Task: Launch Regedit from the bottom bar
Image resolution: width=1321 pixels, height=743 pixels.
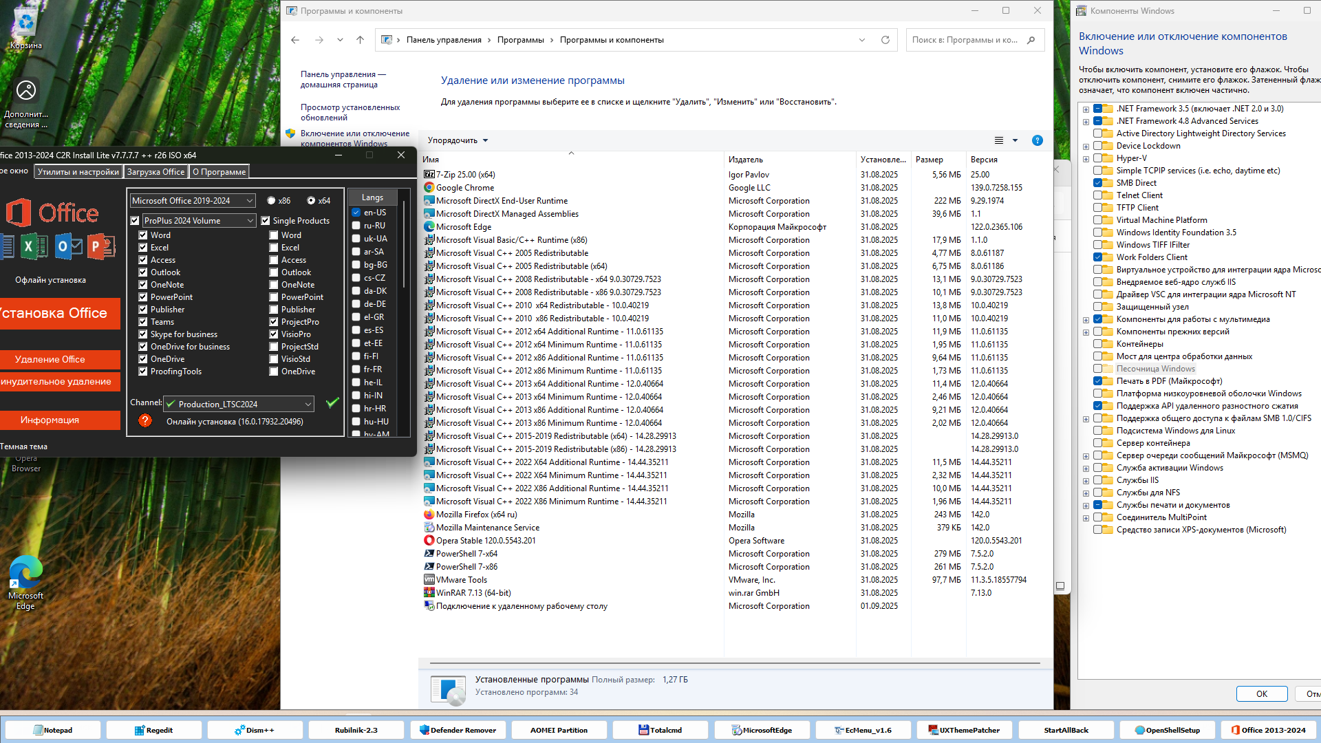Action: pyautogui.click(x=153, y=730)
